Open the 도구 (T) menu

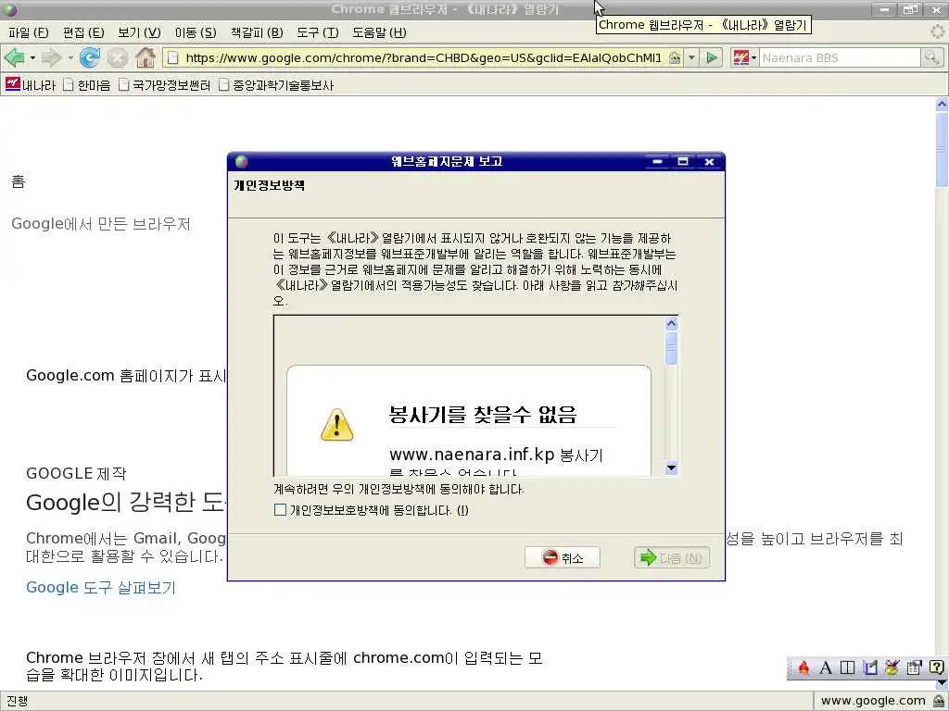(318, 32)
